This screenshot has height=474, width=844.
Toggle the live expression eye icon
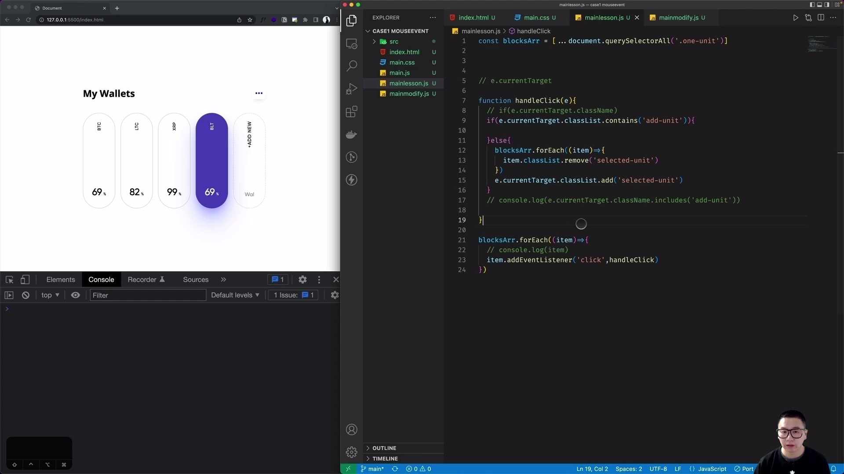pos(76,295)
